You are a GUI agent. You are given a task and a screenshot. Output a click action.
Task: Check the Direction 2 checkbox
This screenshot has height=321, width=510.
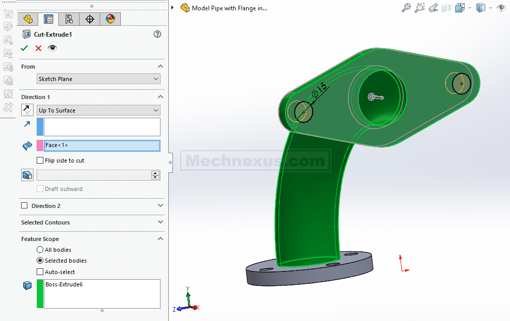(24, 206)
